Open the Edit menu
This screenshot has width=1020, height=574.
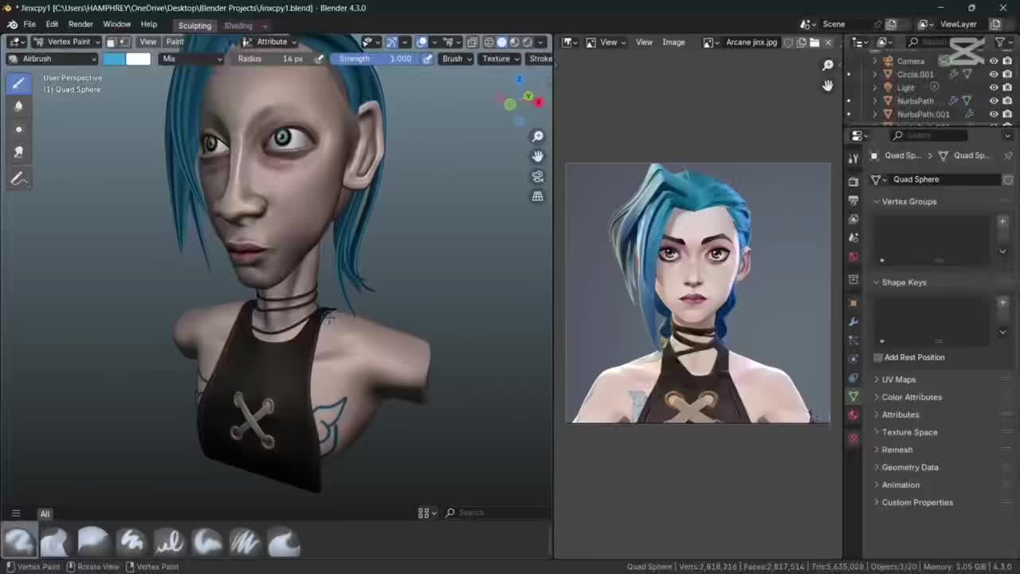pyautogui.click(x=52, y=24)
